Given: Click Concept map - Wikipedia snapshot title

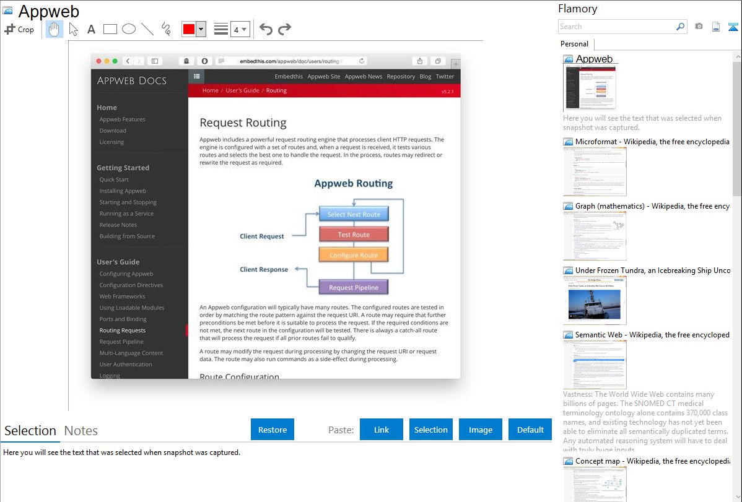Looking at the screenshot, I should point(652,461).
